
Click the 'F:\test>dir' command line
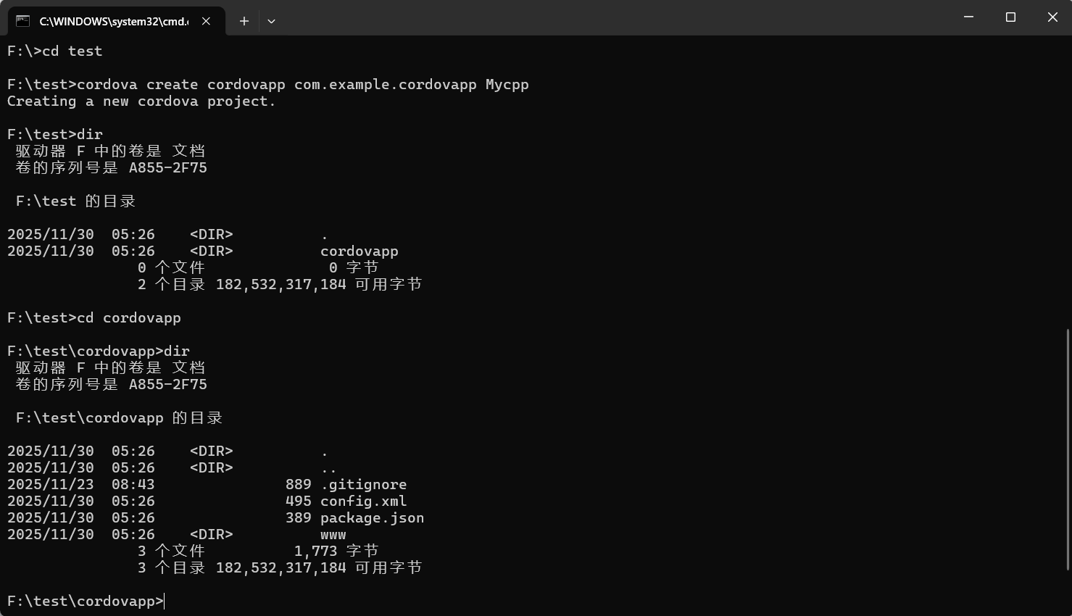click(x=55, y=134)
